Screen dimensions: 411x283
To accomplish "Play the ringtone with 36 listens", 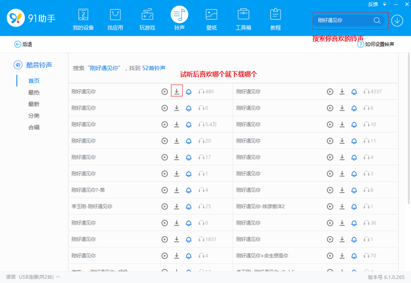I will [330, 223].
